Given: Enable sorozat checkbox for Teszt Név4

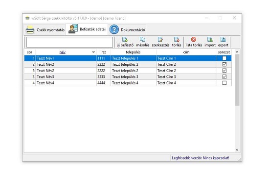Looking at the screenshot, I should pyautogui.click(x=224, y=83).
